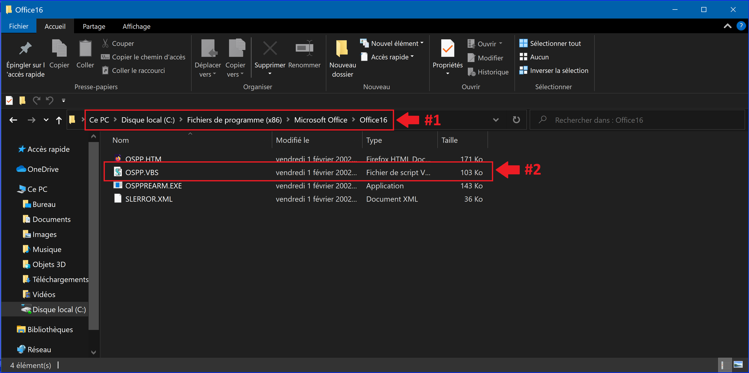
Task: Open recent locations dropdown arrow
Action: pos(46,120)
